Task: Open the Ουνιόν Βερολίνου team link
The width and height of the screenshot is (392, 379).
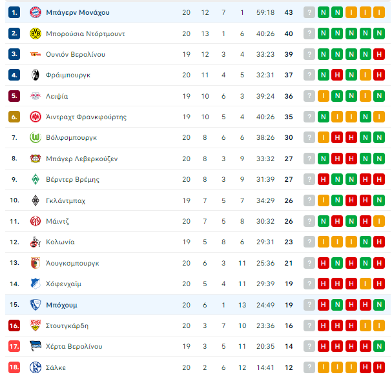Action: pyautogui.click(x=76, y=54)
